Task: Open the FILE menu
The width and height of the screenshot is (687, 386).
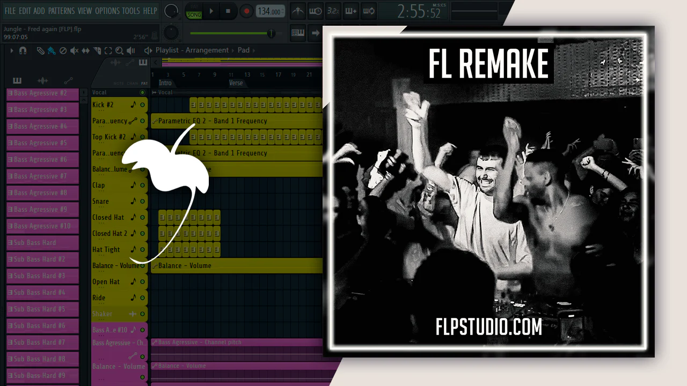Action: point(10,11)
